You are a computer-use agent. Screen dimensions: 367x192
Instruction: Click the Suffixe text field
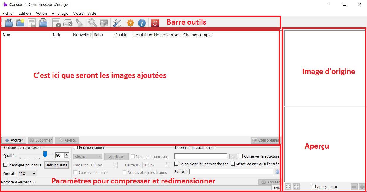pyautogui.click(x=231, y=171)
